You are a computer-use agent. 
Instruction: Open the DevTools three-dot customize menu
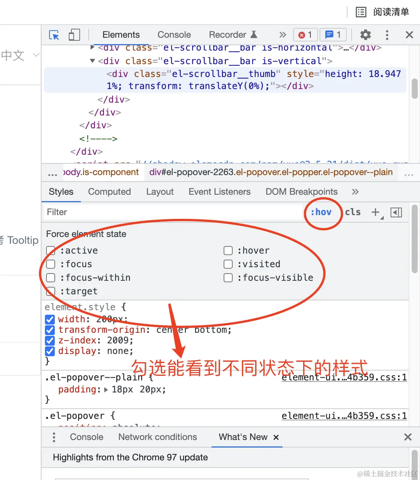(387, 35)
